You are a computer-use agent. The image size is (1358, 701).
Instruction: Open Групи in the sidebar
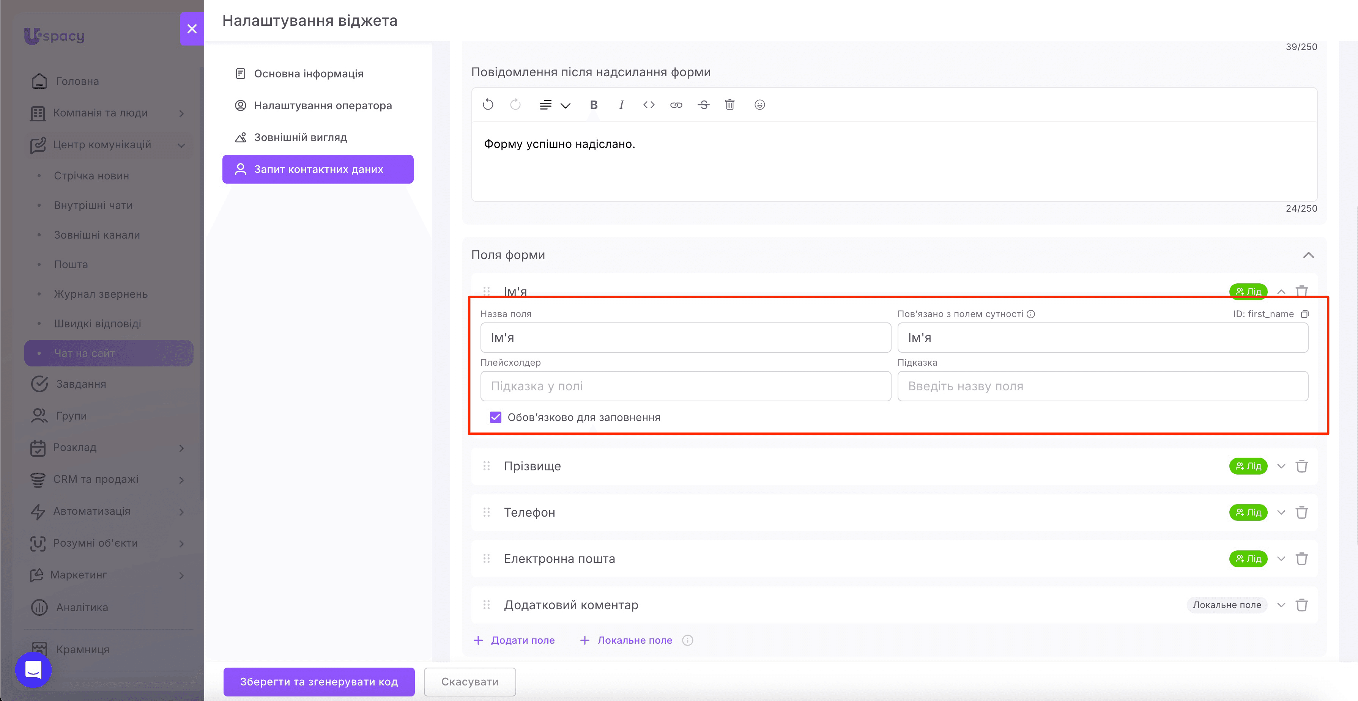(x=108, y=416)
